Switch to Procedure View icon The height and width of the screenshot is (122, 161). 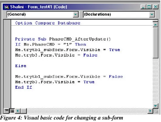6,111
